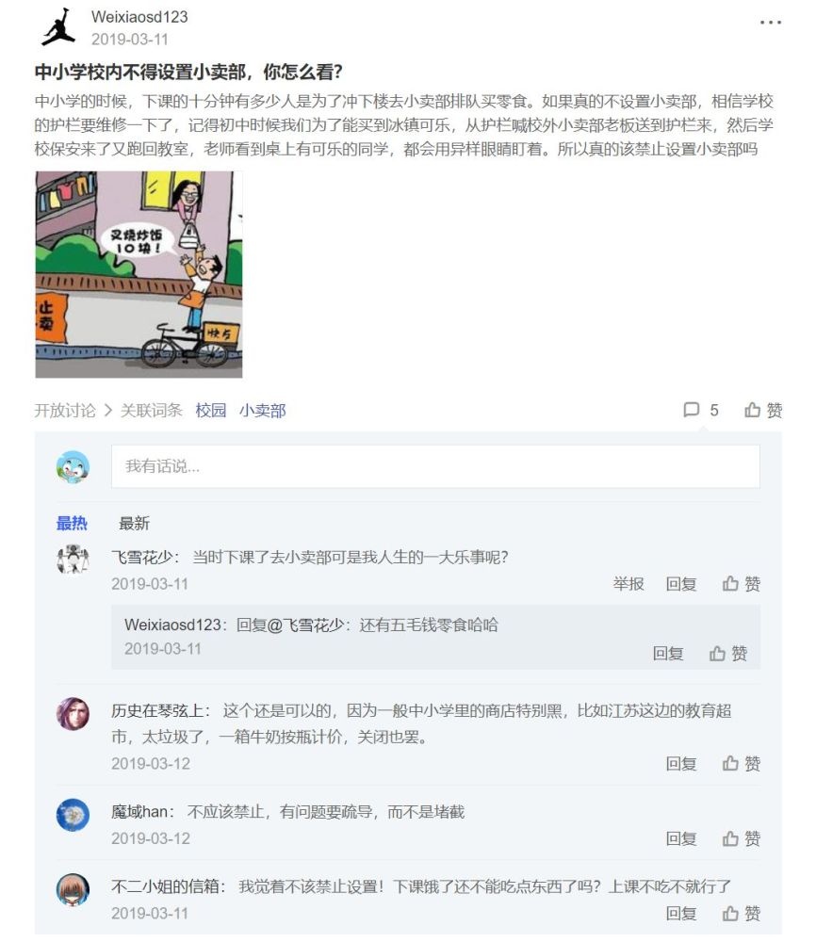The image size is (816, 942).
Task: Select the 最热 sorting tab
Action: click(72, 523)
